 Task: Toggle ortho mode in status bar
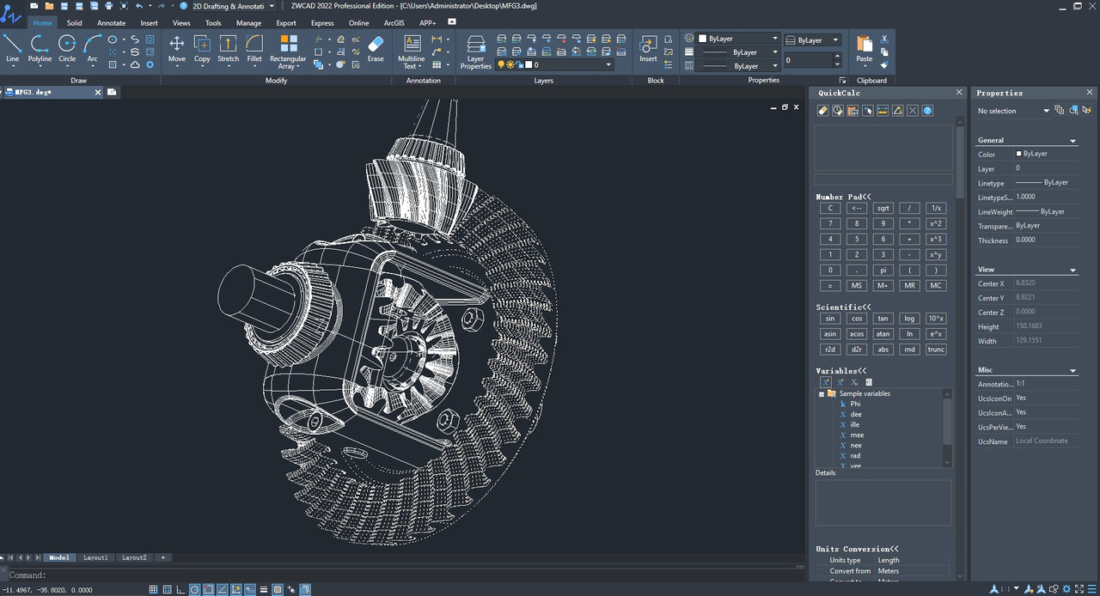point(181,589)
